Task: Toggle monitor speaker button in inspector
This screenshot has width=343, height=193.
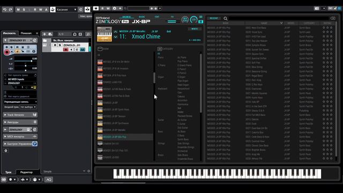Action: tap(12, 51)
